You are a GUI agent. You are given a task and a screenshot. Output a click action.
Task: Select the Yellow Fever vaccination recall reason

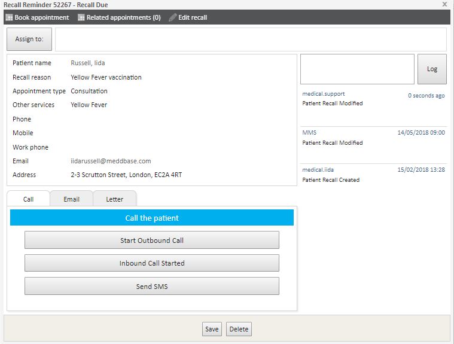tap(106, 77)
